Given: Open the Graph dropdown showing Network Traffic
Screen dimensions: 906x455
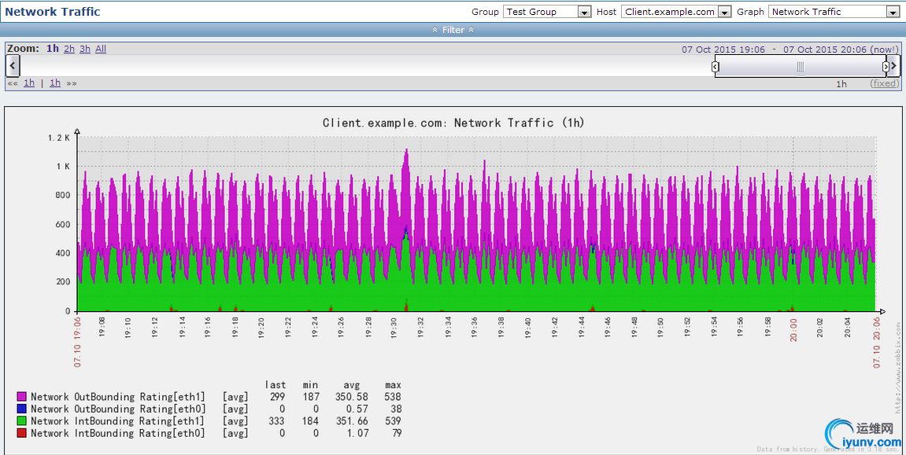Looking at the screenshot, I should click(x=834, y=12).
